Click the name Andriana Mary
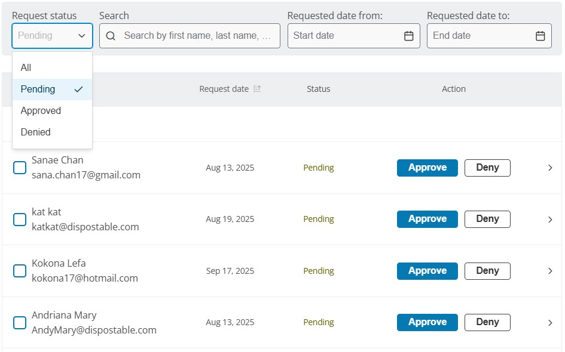The width and height of the screenshot is (565, 352). tap(64, 316)
